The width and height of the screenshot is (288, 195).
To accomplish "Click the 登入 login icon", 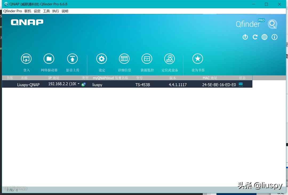I will pos(26,59).
